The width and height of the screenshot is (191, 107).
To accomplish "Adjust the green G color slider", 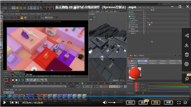I will click(169, 87).
